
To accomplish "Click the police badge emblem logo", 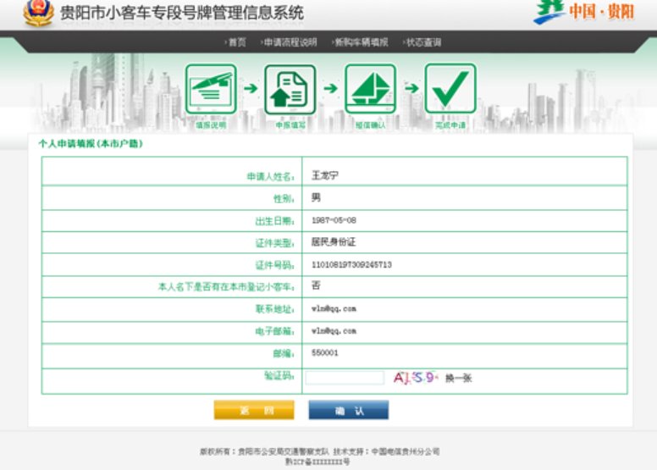I will (x=38, y=13).
